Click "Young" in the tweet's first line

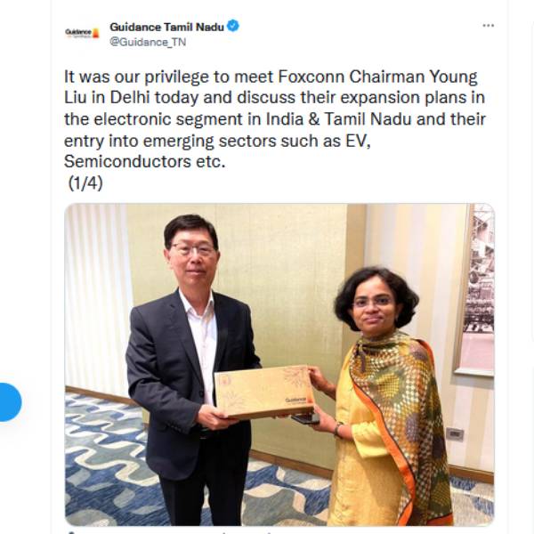tap(454, 77)
